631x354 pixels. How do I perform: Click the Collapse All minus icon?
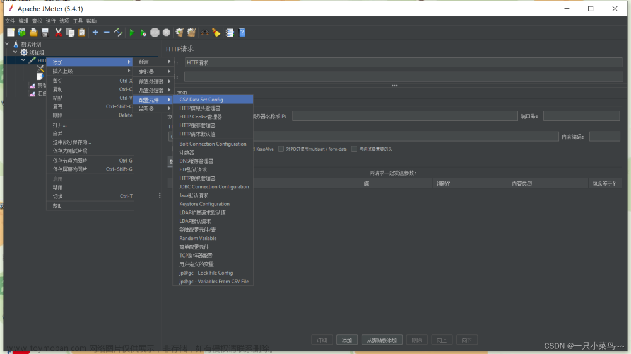click(x=107, y=33)
